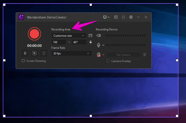
Task: Click the top-left corner area handle
Action: point(4,5)
